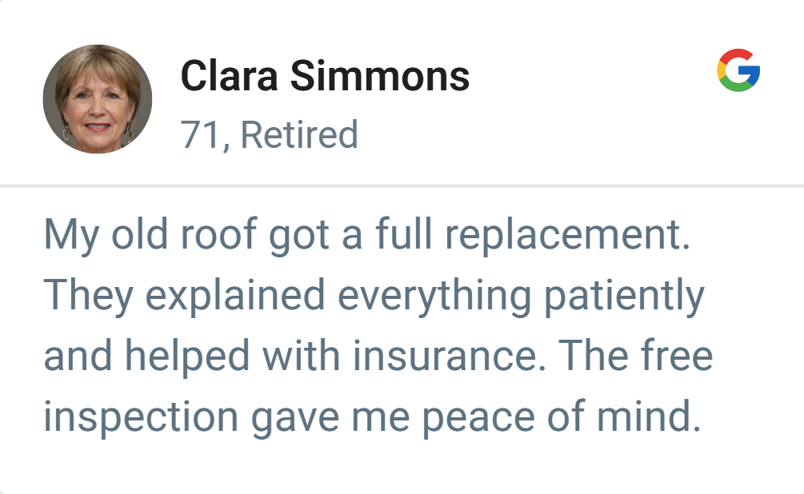Viewport: 804px width, 494px height.
Task: Click the reviewer name Clara Simmons
Action: click(x=325, y=77)
